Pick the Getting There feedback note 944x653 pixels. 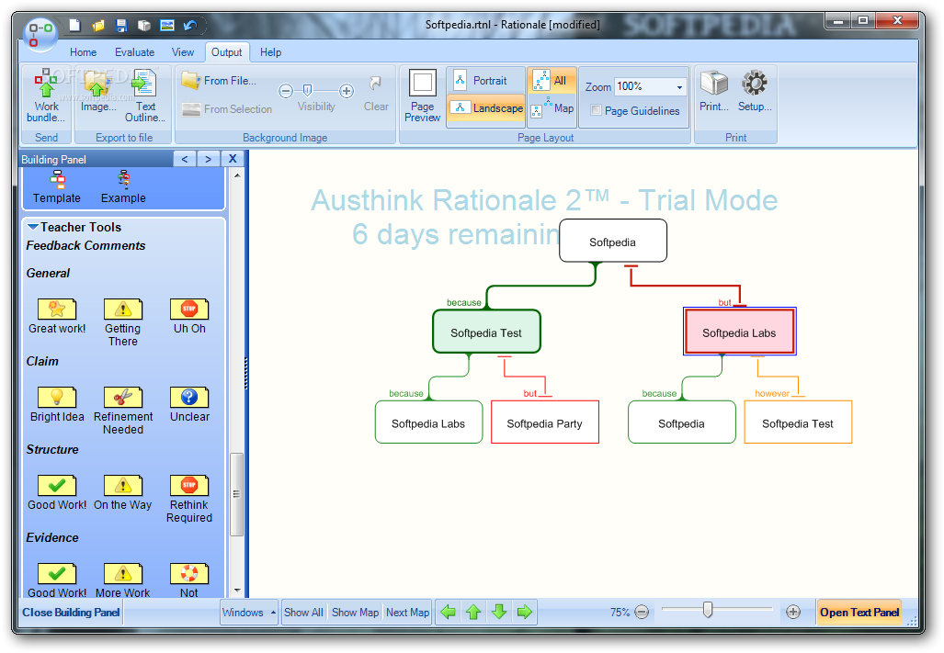coord(123,323)
